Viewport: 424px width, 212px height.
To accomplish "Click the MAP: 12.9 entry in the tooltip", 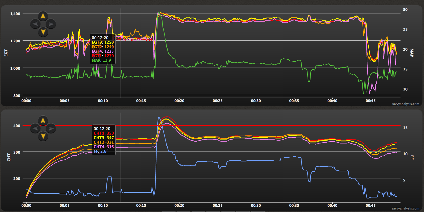I will click(101, 60).
